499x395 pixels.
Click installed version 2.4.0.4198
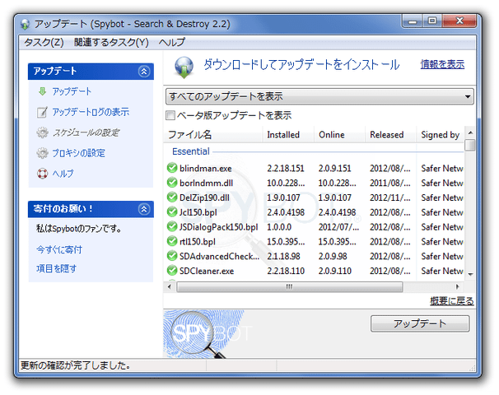coord(286,212)
